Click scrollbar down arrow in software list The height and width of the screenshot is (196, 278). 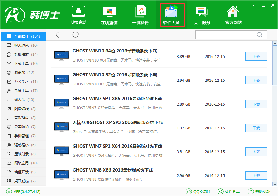click(275, 184)
